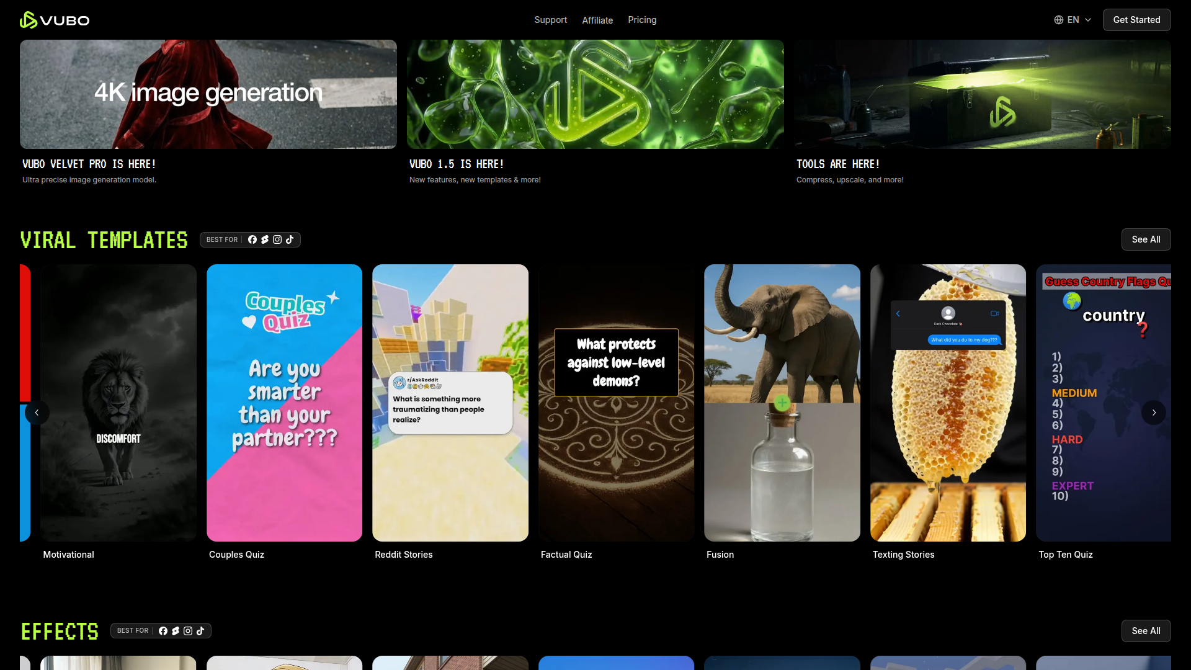Click the Vubo logo icon

click(x=28, y=20)
